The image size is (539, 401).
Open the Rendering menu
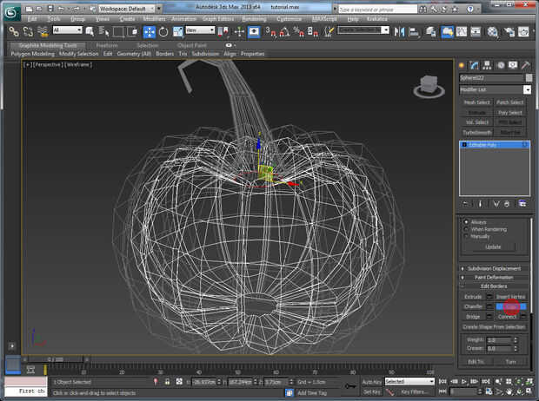(x=255, y=17)
